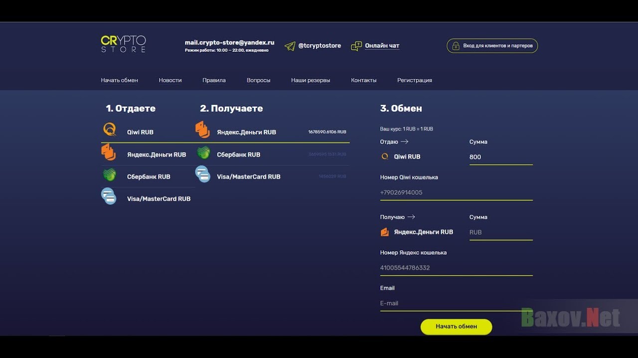
Task: Click the Отдаю label with arrow
Action: 394,142
